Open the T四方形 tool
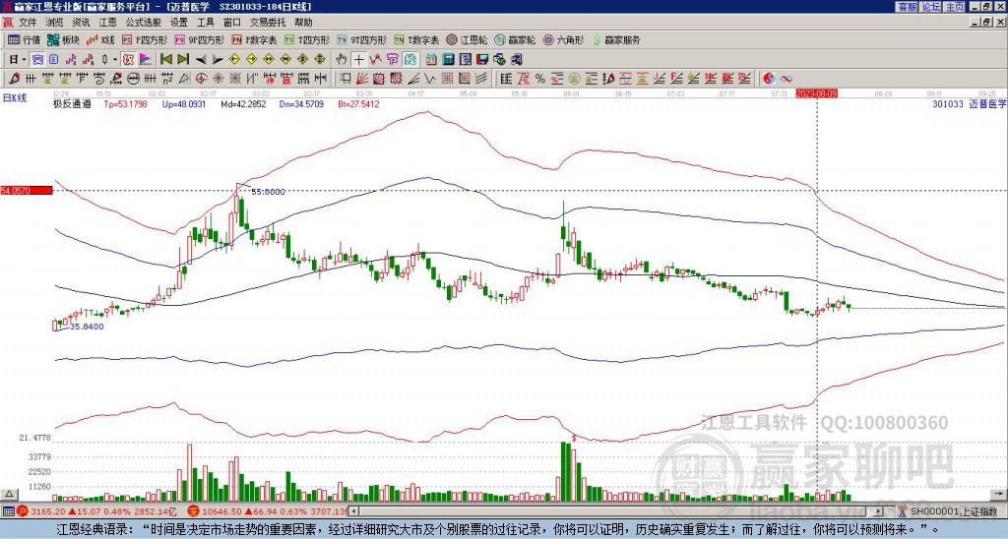The width and height of the screenshot is (1008, 539). pyautogui.click(x=307, y=39)
